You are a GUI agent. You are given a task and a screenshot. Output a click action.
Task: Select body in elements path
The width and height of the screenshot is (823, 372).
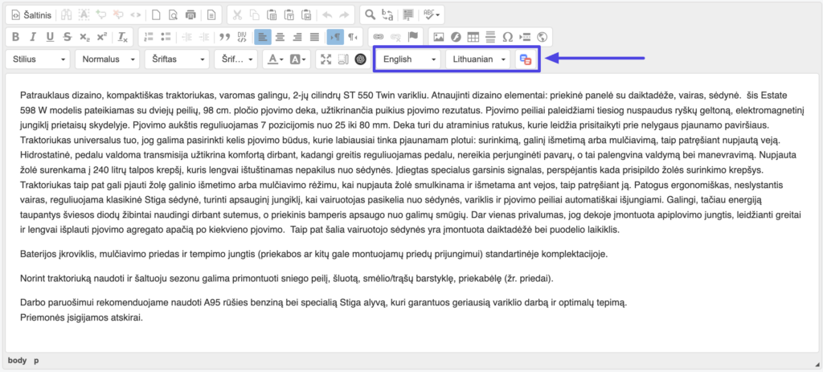[x=18, y=361]
